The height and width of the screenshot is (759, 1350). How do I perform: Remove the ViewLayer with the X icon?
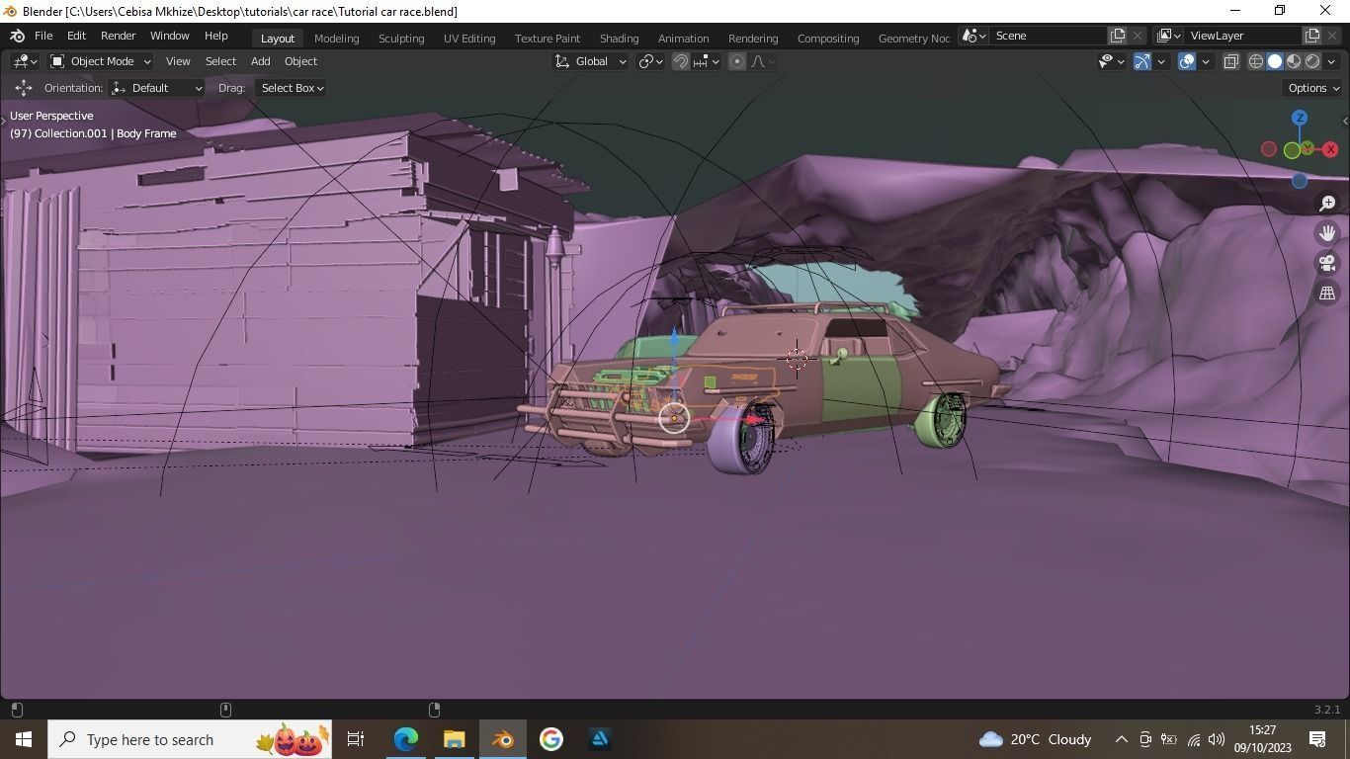click(1333, 36)
